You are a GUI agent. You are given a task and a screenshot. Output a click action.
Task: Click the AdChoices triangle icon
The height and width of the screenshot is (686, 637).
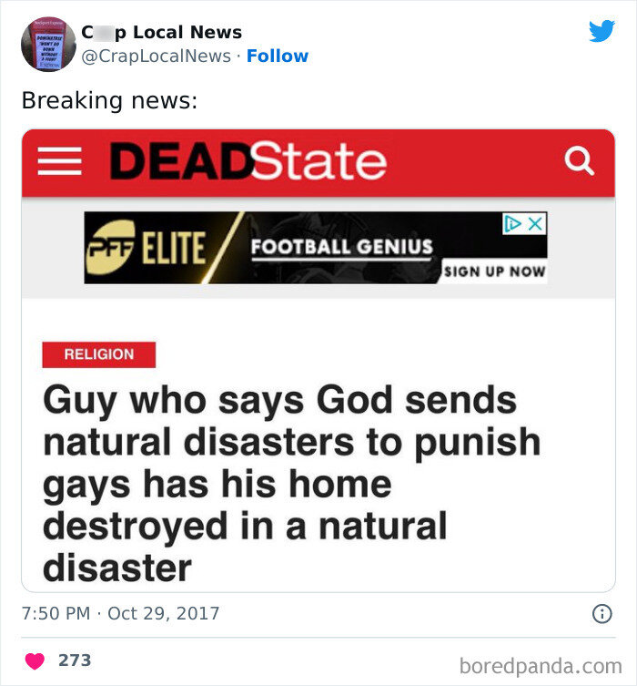point(514,223)
